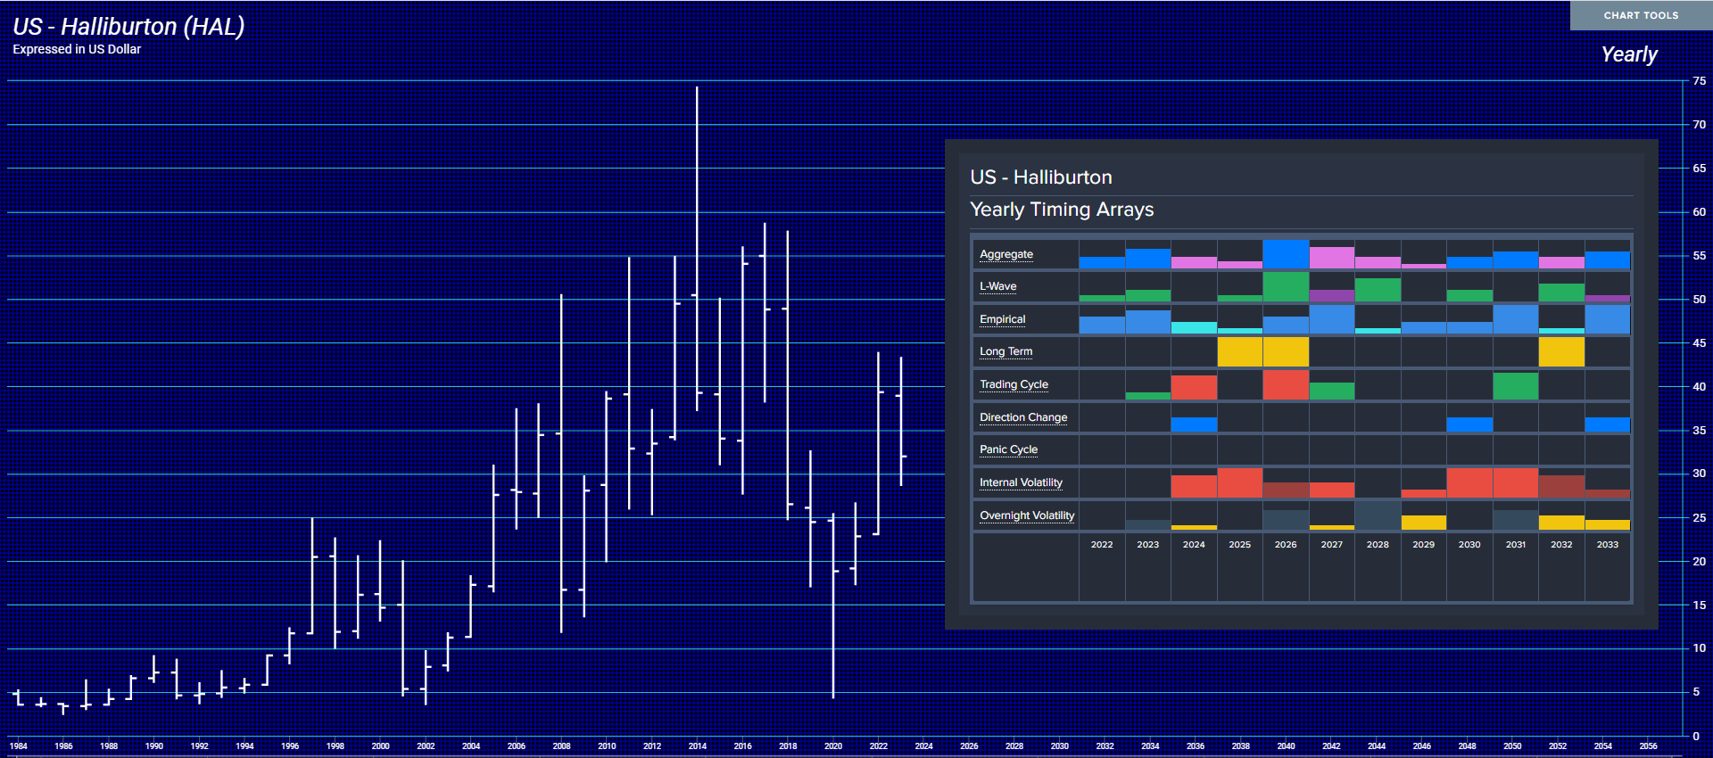Click the 75 price axis label
Image resolution: width=1713 pixels, height=758 pixels.
coord(1699,81)
